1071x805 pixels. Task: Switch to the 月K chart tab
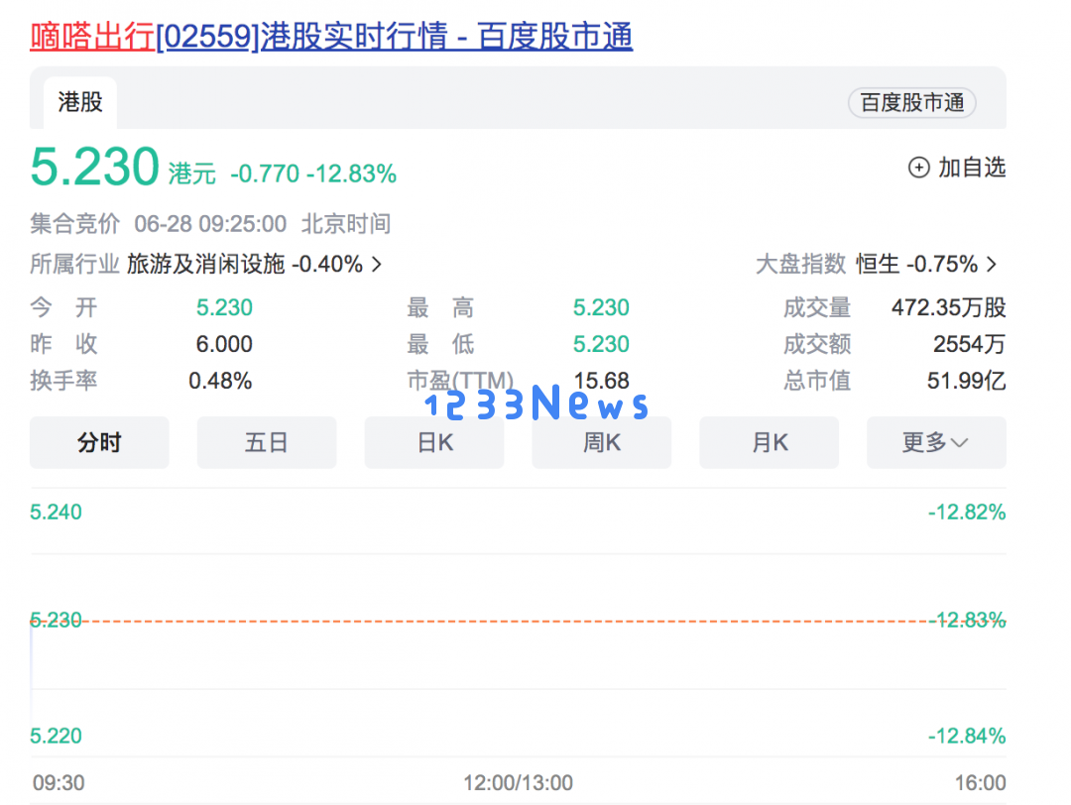coord(770,442)
